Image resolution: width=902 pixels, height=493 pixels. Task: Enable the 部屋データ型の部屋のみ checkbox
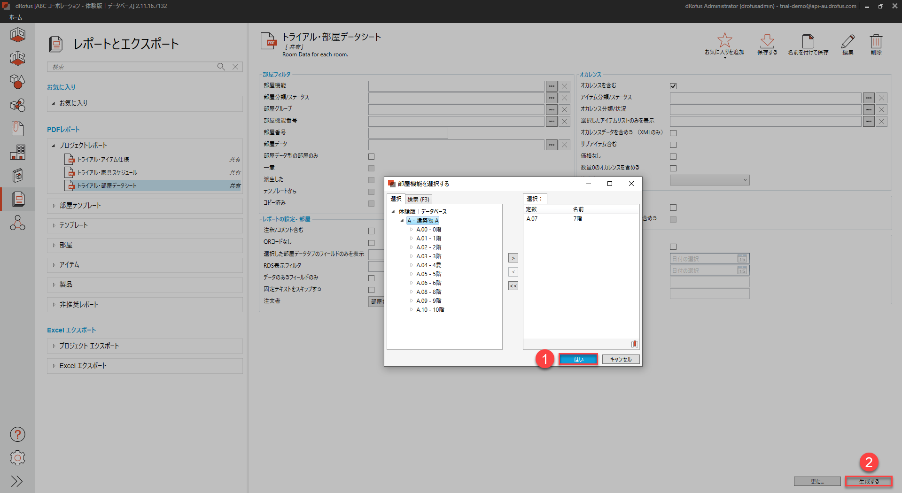point(371,156)
